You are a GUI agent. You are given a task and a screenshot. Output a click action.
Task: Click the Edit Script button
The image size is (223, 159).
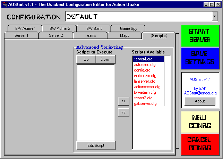pos(96,145)
